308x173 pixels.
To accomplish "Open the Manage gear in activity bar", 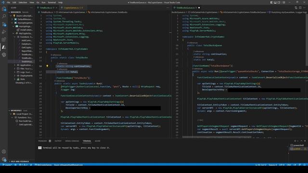I will coord(4,159).
